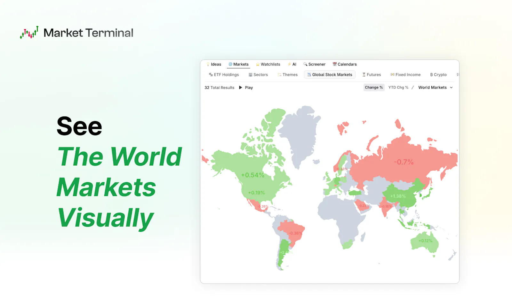Image resolution: width=512 pixels, height=298 pixels.
Task: Select the Sectors sub-tab
Action: click(258, 75)
